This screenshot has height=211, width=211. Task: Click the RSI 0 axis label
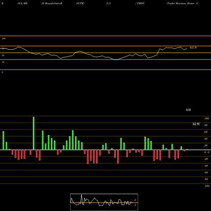click(2, 72)
